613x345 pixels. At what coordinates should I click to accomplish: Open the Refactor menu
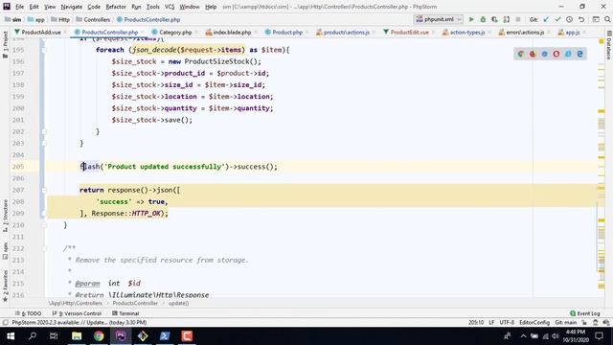coord(116,7)
